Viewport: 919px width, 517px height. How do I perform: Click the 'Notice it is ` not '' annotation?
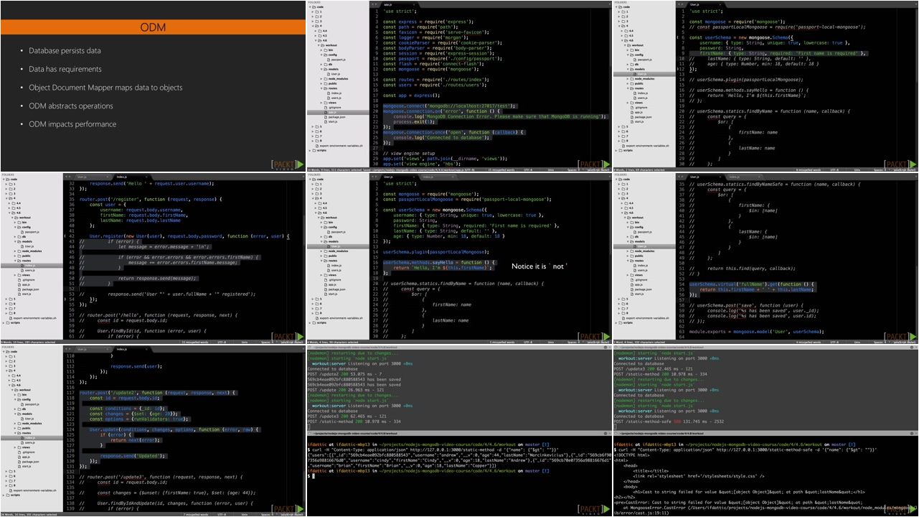pyautogui.click(x=539, y=266)
